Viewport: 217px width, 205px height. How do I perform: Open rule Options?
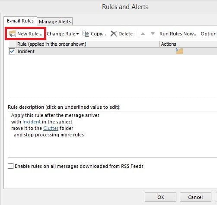pos(208,34)
